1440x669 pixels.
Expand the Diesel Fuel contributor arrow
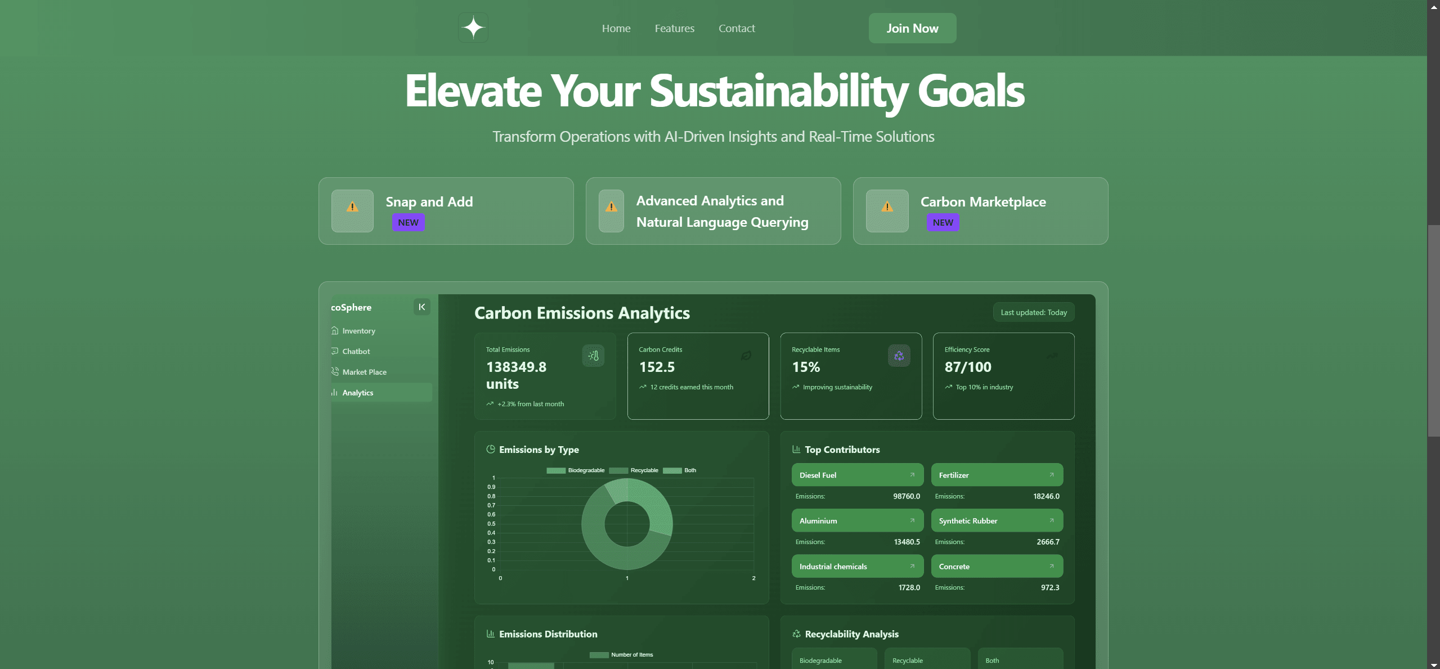click(x=912, y=475)
